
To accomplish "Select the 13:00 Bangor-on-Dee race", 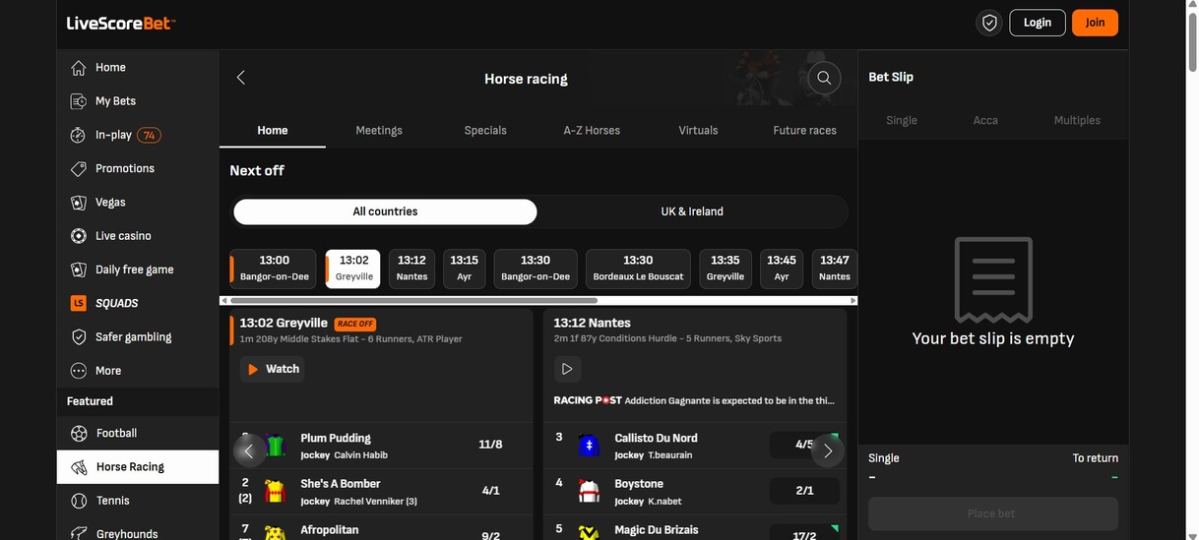I will (x=274, y=268).
